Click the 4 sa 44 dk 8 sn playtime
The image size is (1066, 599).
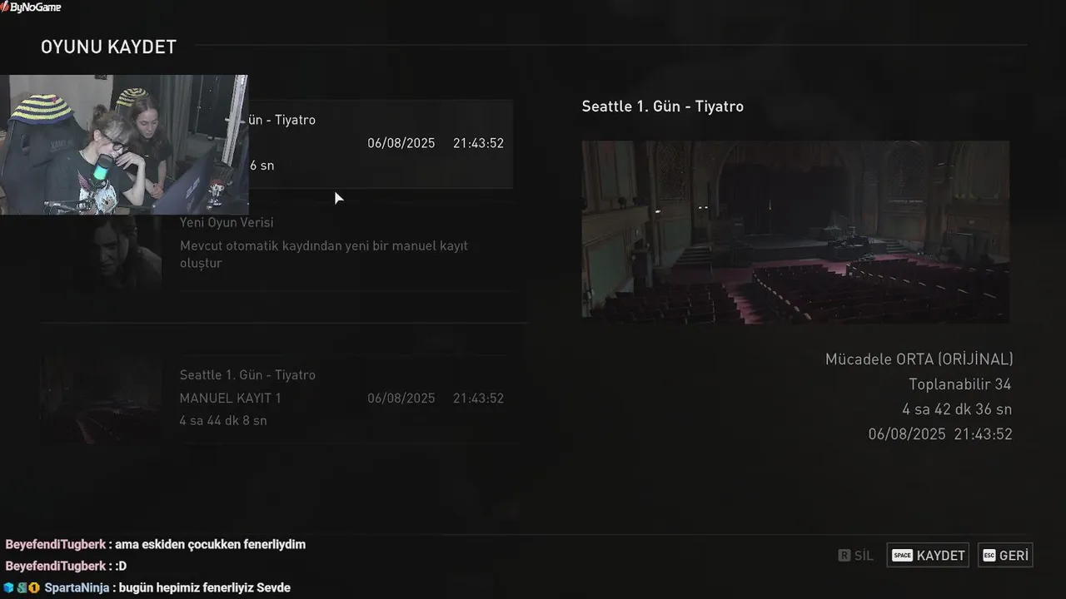pyautogui.click(x=223, y=421)
